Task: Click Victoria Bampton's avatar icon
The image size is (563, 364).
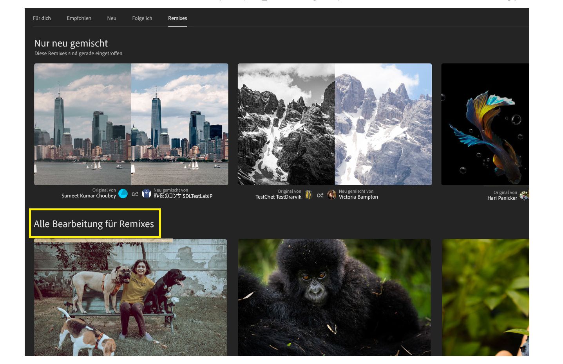Action: (332, 195)
